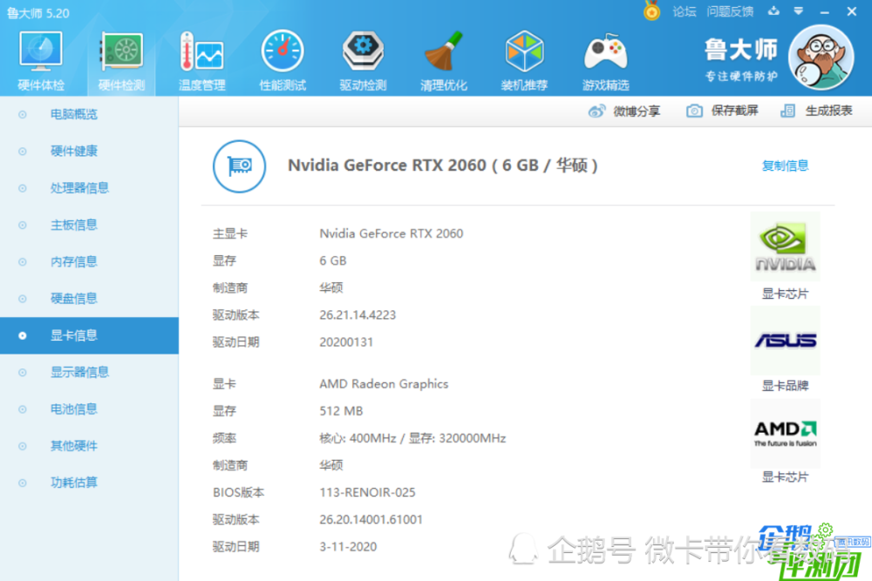Click the 显卡品牌 label under ASUS logo

(785, 386)
